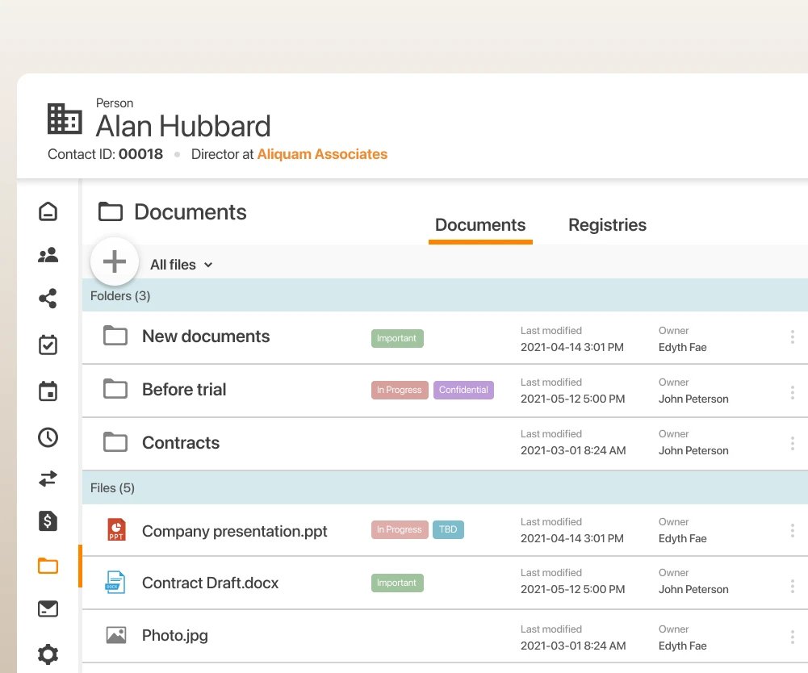This screenshot has width=808, height=673.
Task: Switch to the Documents tab
Action: (480, 225)
